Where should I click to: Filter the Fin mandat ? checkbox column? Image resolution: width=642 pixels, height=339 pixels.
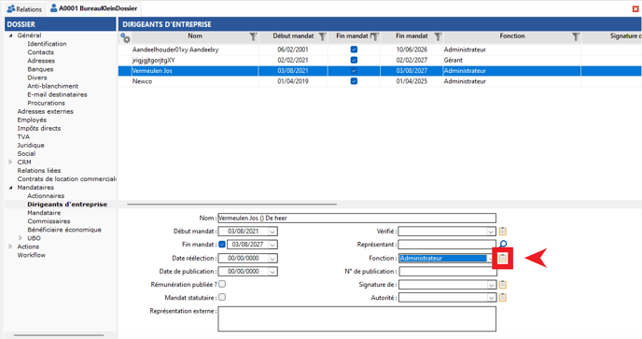click(374, 37)
